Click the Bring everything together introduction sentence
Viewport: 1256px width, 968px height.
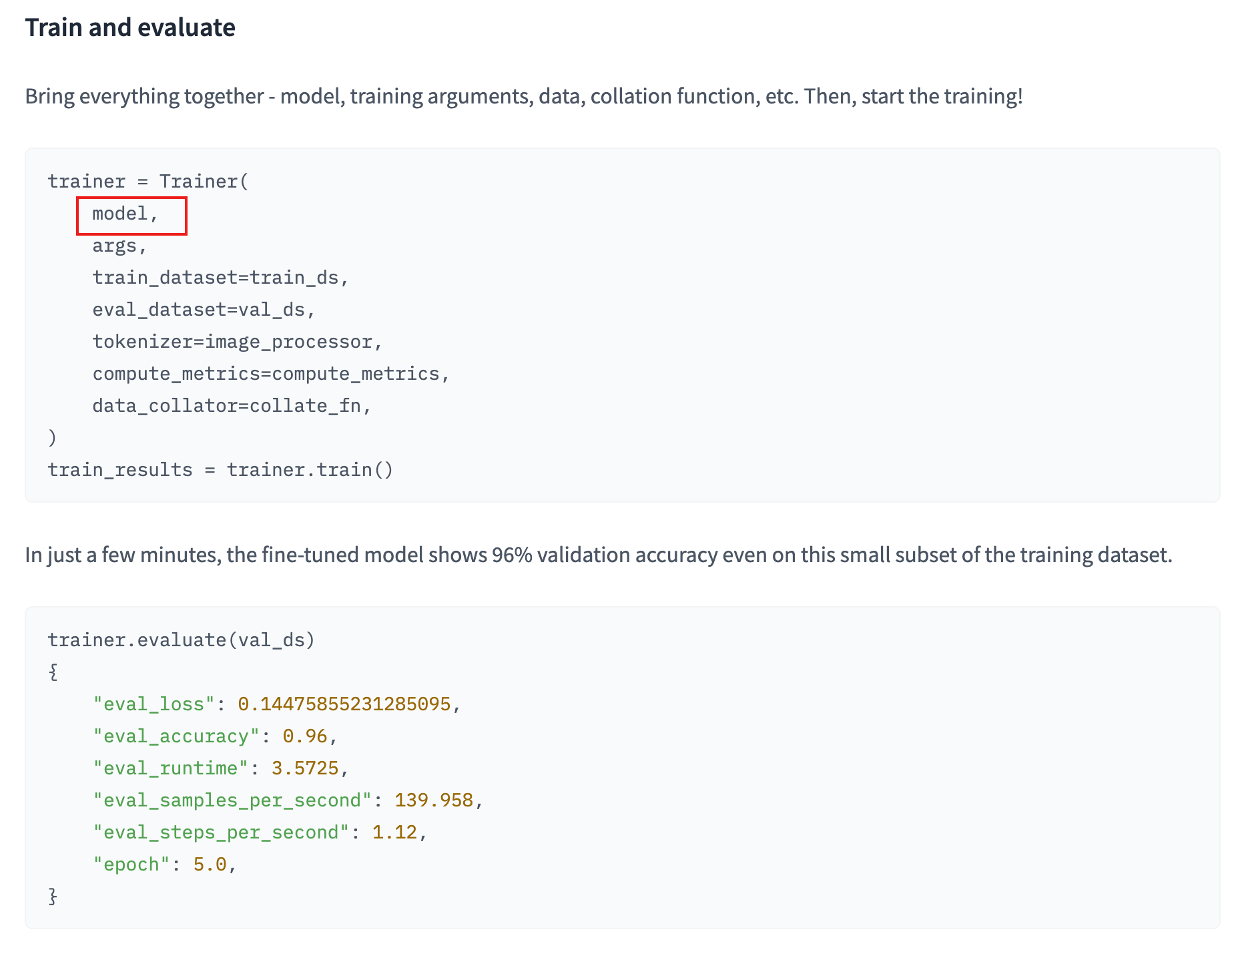523,96
